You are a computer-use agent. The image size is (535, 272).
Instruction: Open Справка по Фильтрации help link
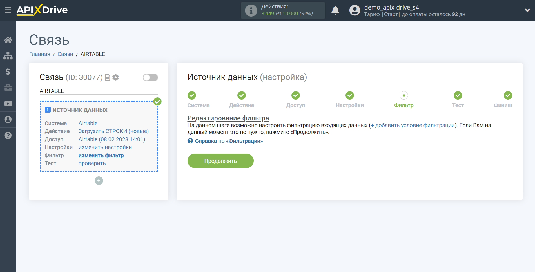(225, 141)
